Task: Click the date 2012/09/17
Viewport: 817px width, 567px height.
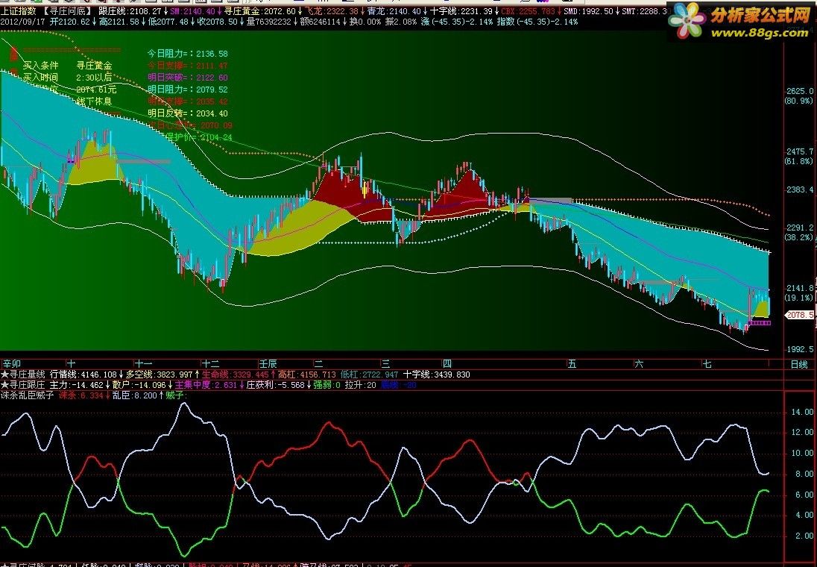Action: (23, 22)
